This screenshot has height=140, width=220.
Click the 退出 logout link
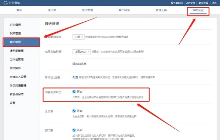pyautogui.click(x=214, y=3)
